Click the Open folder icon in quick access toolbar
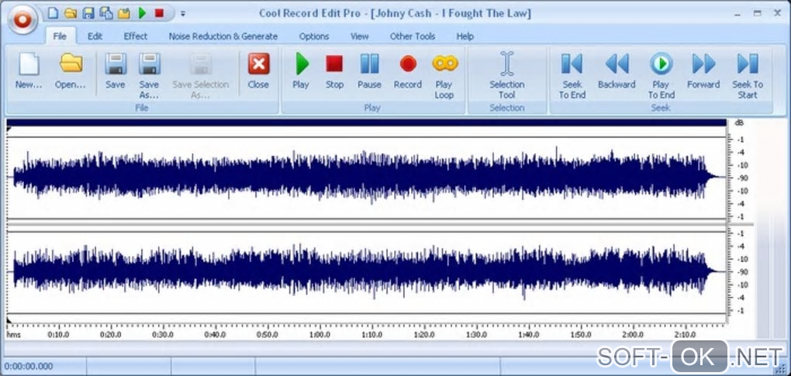 click(71, 13)
